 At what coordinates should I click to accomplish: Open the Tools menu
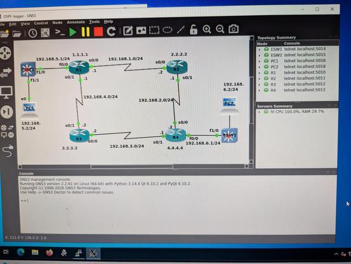click(x=94, y=22)
